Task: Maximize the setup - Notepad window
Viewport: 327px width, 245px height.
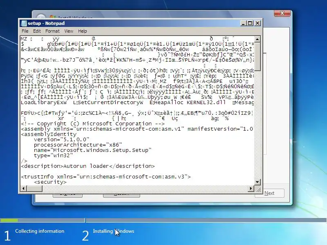Action: 250,23
